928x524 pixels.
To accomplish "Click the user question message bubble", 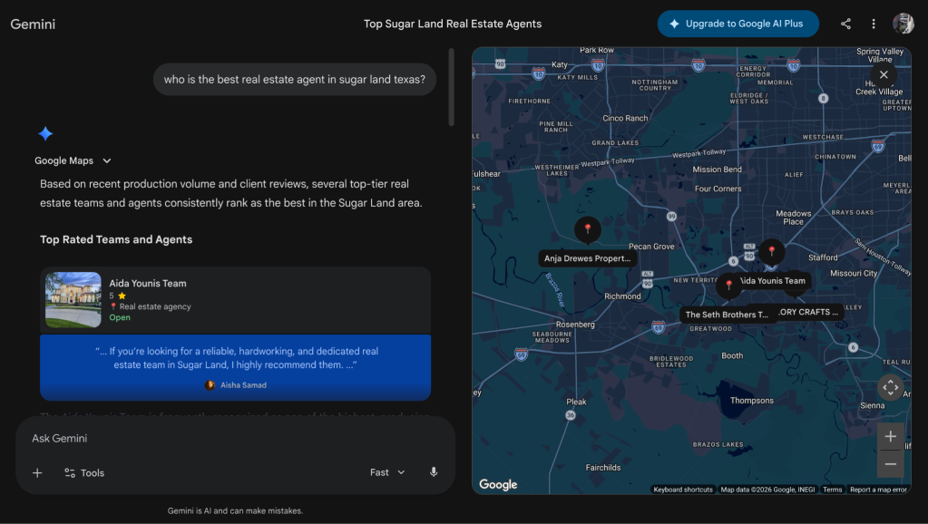I will point(295,79).
